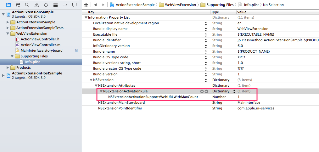
Task: Open the Project navigator folder icon
Action: point(8,5)
